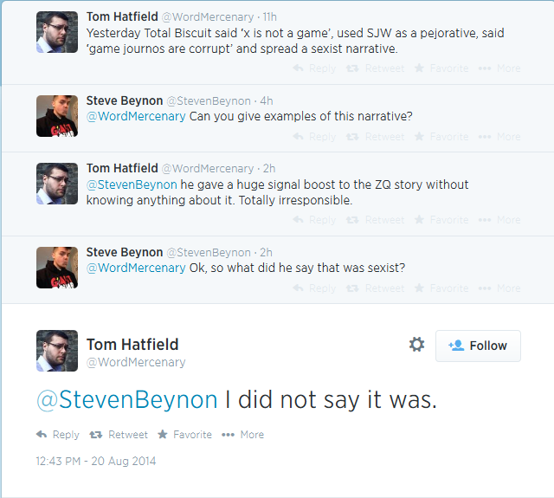Follow Tom Hatfield's account
Screen dimensions: 554x498
tap(478, 346)
